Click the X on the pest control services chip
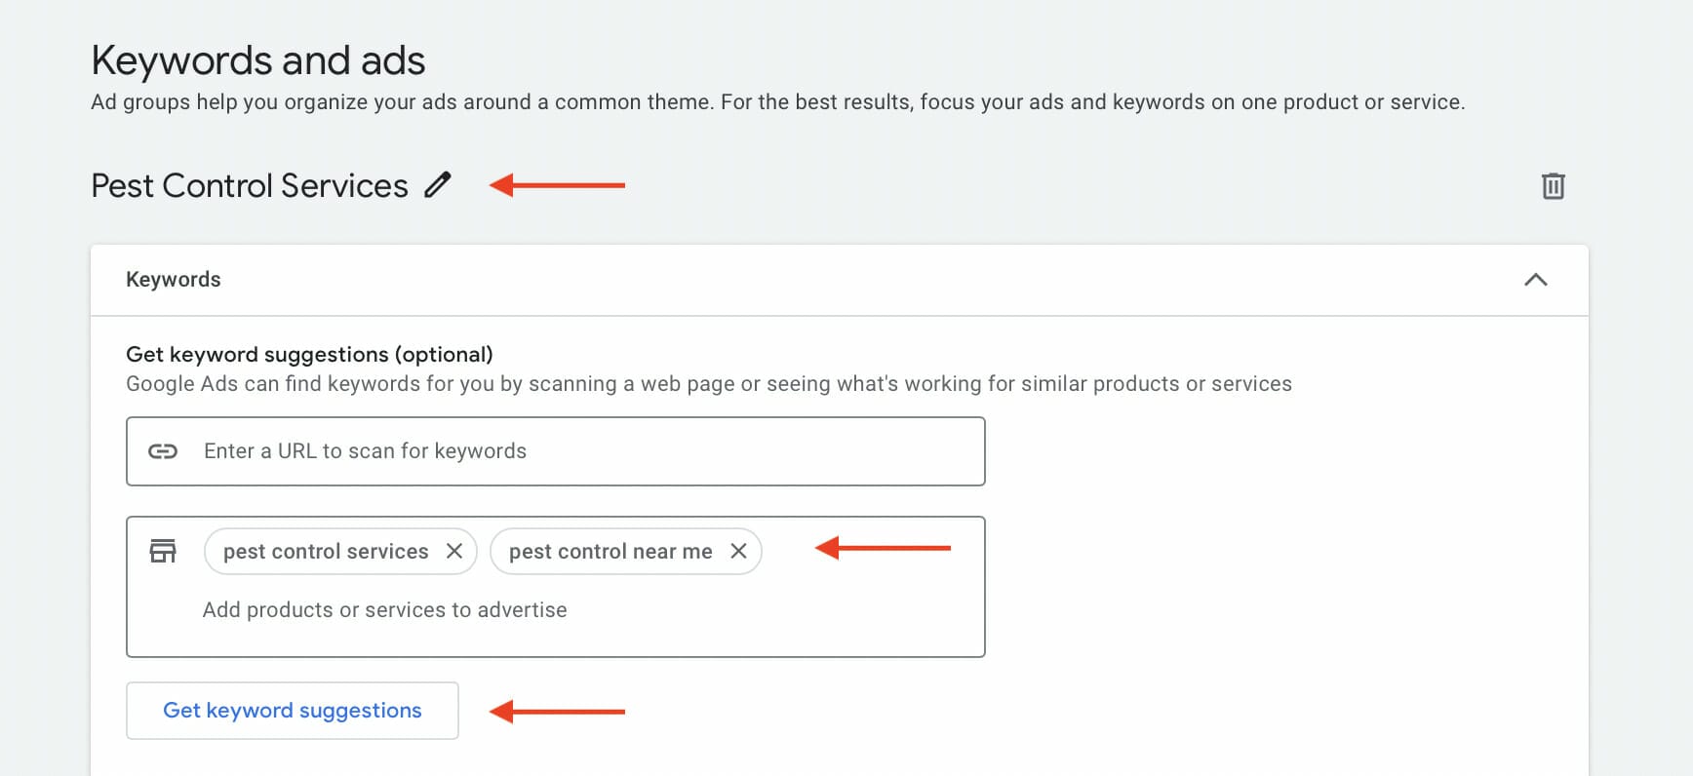Image resolution: width=1693 pixels, height=776 pixels. coord(453,551)
